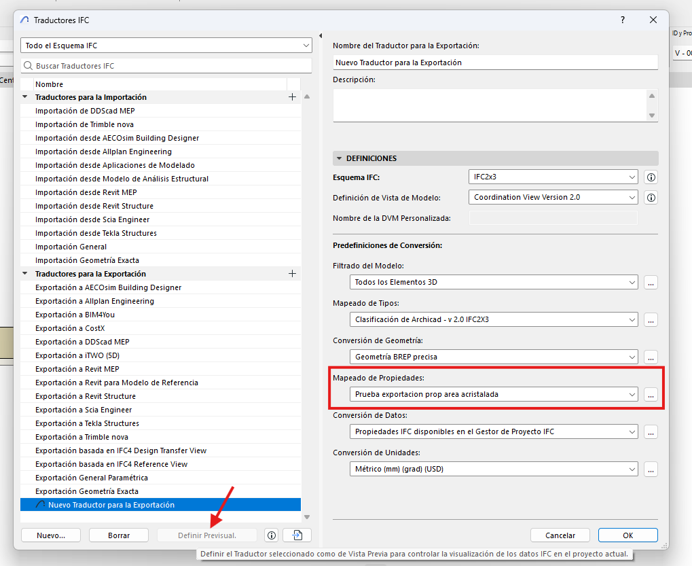Screen dimensions: 692x566
Task: Open the Geometría BREP precisa dropdown
Action: pyautogui.click(x=494, y=357)
